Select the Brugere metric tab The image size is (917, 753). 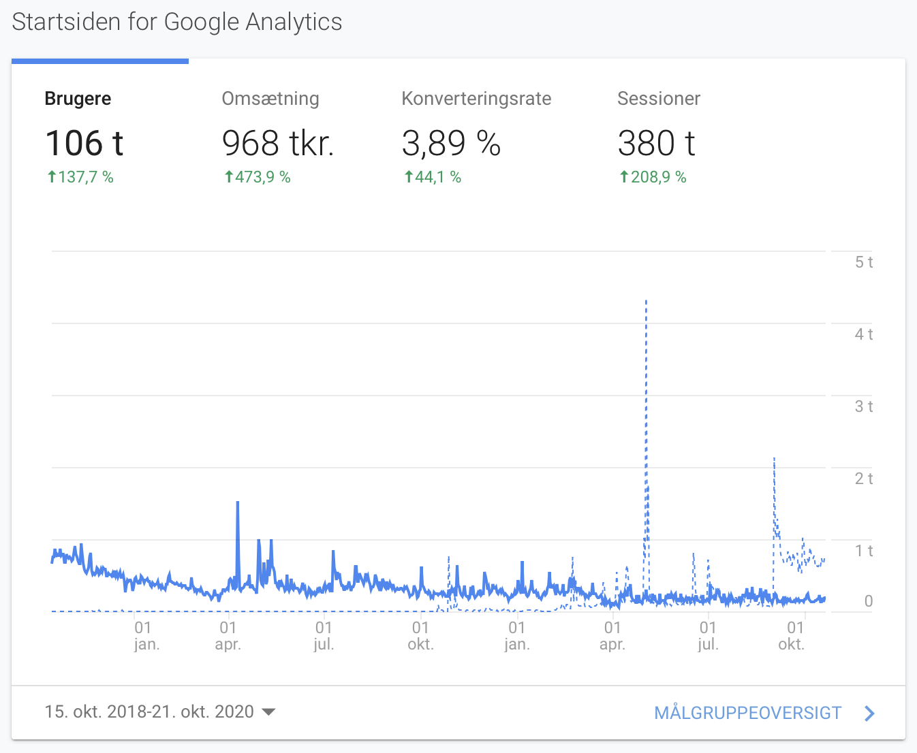(78, 99)
